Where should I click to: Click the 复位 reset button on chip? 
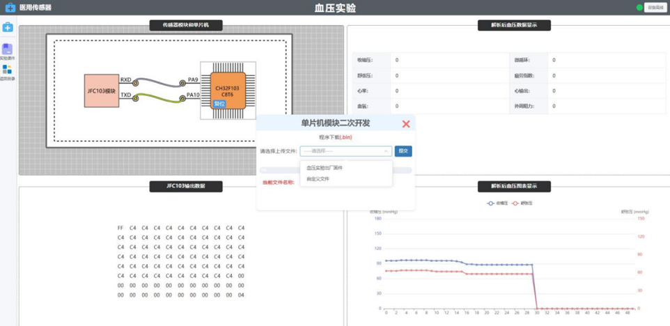(x=219, y=104)
